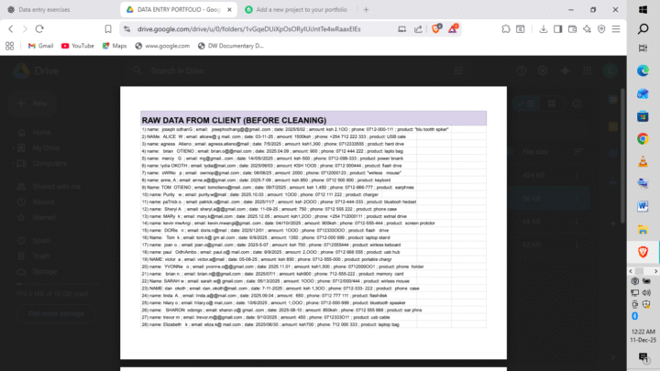Open YouTube bookmark
This screenshot has width=660, height=371.
click(77, 45)
